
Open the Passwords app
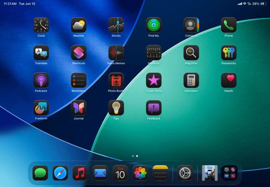point(229,53)
